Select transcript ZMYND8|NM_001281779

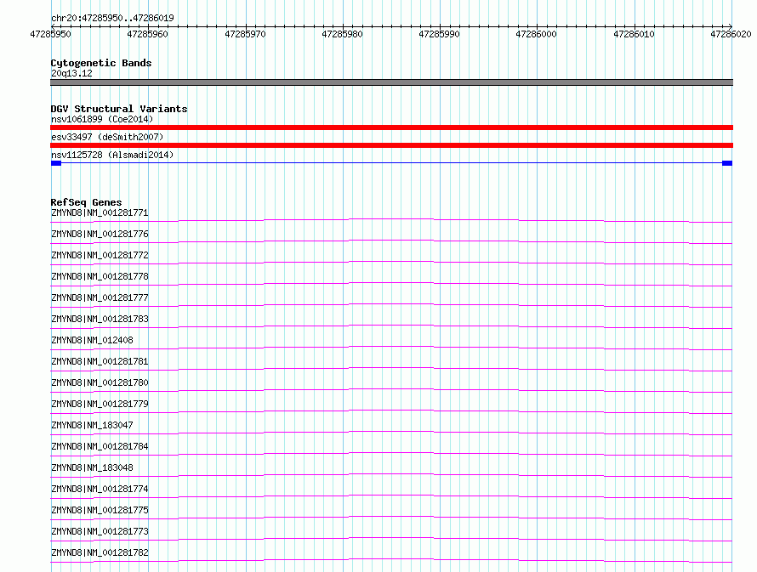point(100,404)
